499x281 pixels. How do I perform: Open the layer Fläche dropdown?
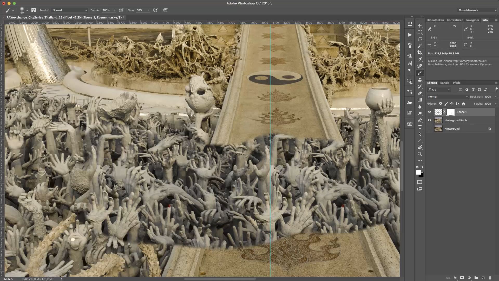(496, 104)
